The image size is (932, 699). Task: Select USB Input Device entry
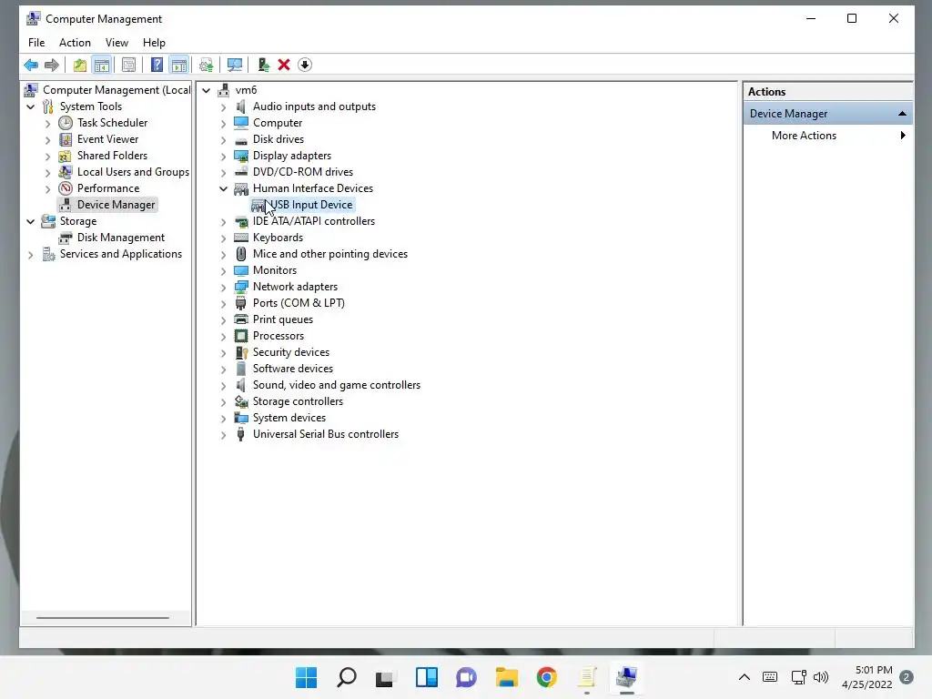point(311,205)
